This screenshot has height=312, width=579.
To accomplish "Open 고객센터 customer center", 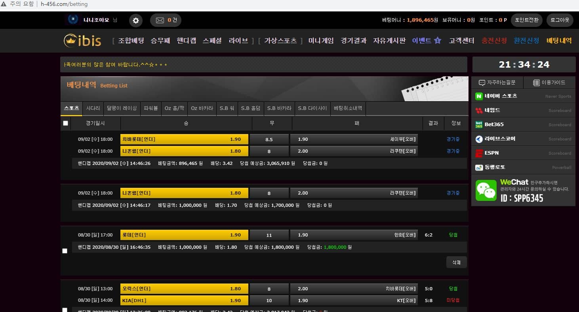I will click(x=462, y=40).
